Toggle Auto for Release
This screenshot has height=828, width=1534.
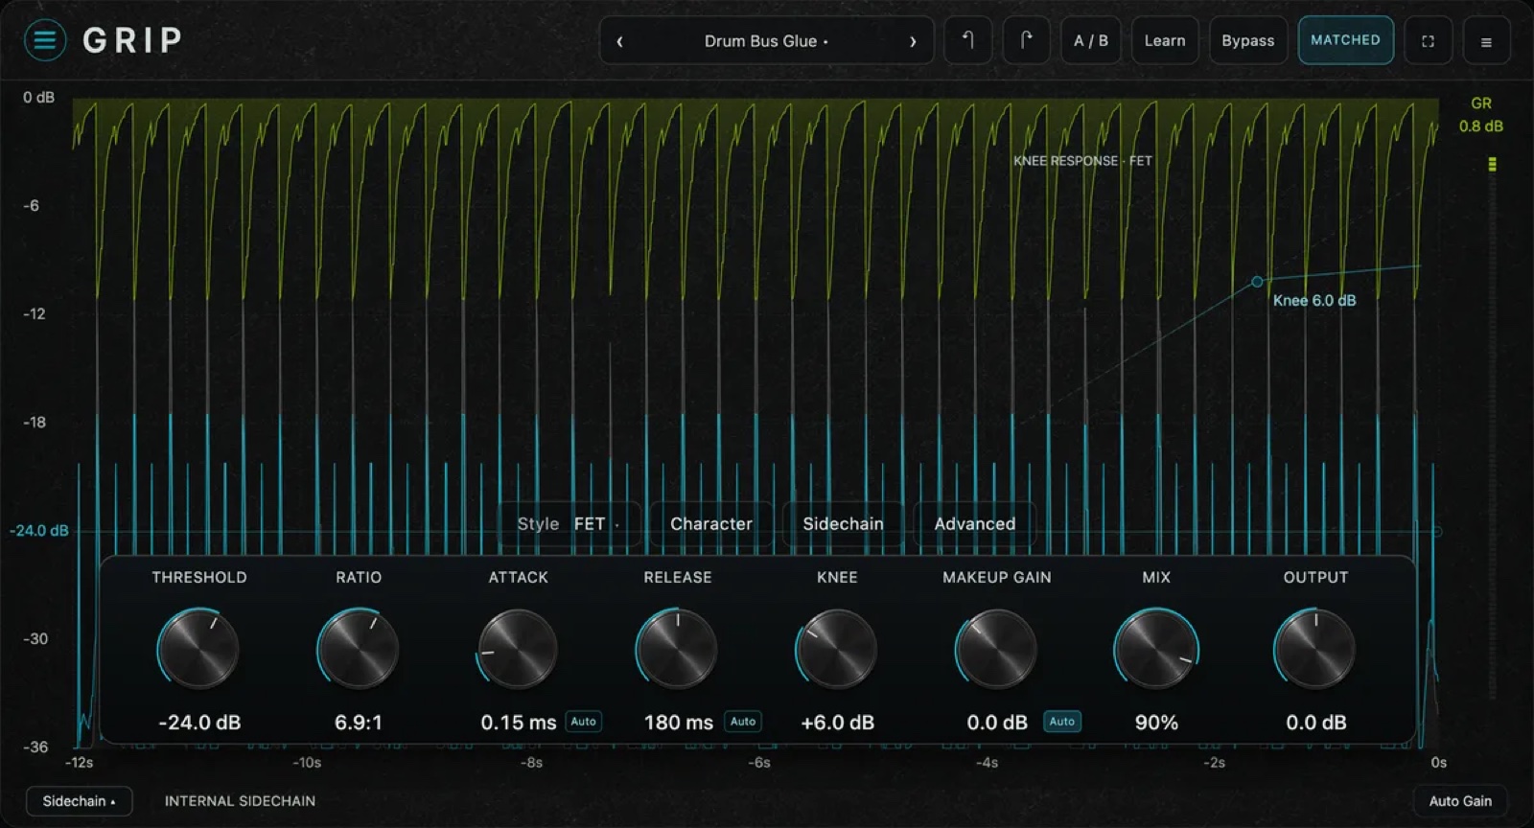tap(743, 722)
